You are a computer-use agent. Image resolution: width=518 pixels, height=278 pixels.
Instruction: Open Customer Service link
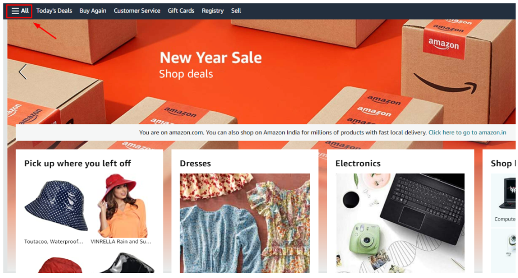click(137, 11)
